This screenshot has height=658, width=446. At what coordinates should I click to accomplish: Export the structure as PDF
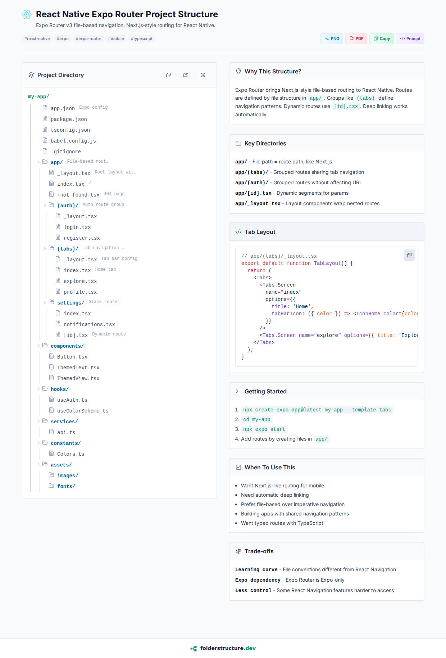point(356,39)
